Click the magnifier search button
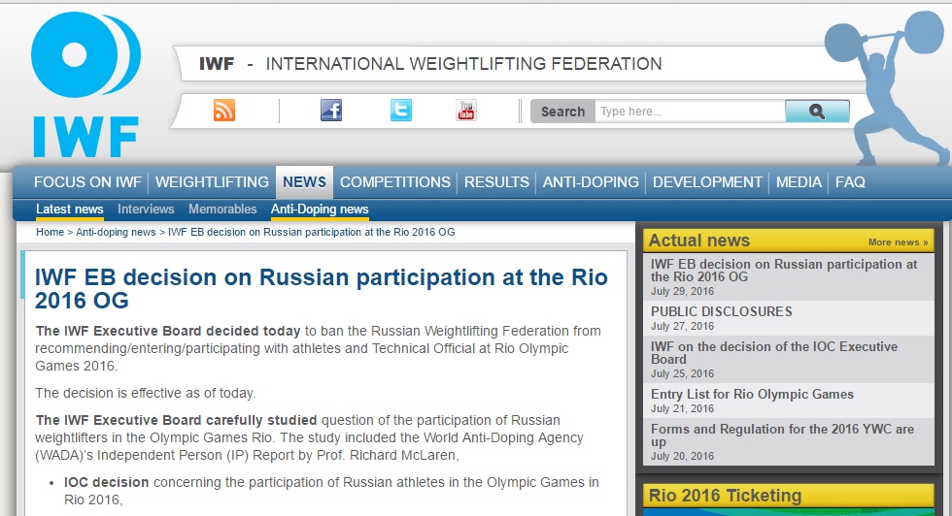This screenshot has height=516, width=952. pyautogui.click(x=817, y=111)
